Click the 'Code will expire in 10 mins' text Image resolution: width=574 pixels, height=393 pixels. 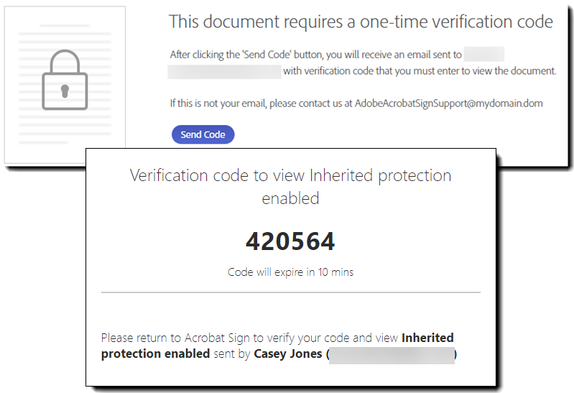pos(290,272)
